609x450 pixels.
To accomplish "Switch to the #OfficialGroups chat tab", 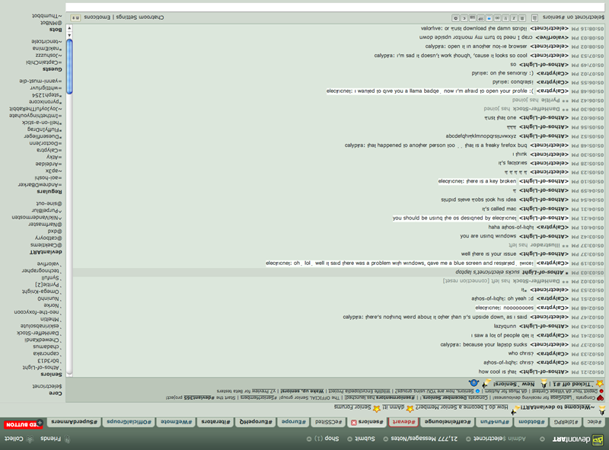I will pos(129,422).
